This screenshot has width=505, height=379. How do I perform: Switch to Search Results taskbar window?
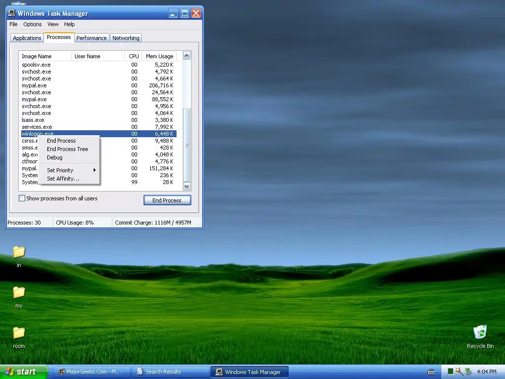point(171,372)
